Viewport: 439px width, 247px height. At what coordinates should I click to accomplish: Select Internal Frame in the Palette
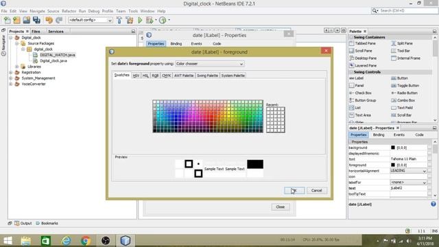point(405,58)
